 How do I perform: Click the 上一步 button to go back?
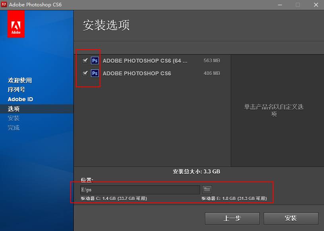click(232, 218)
